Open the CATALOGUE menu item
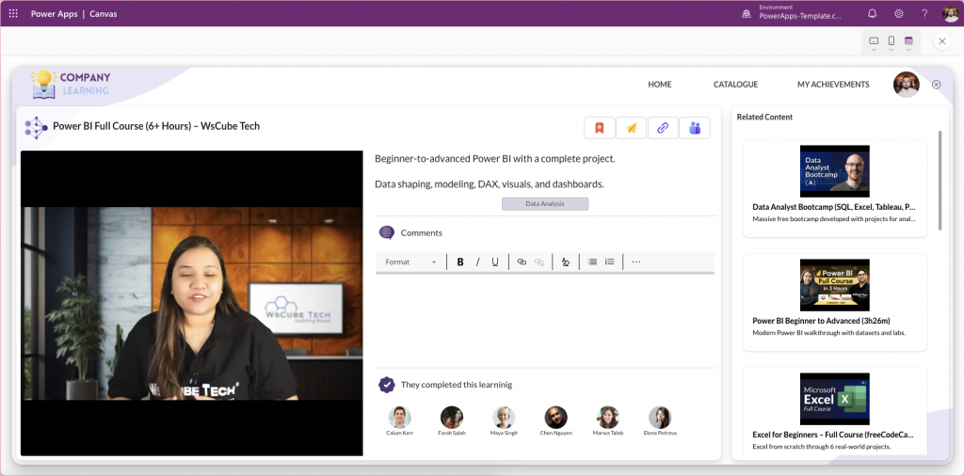Screen dimensions: 964x476 point(735,84)
